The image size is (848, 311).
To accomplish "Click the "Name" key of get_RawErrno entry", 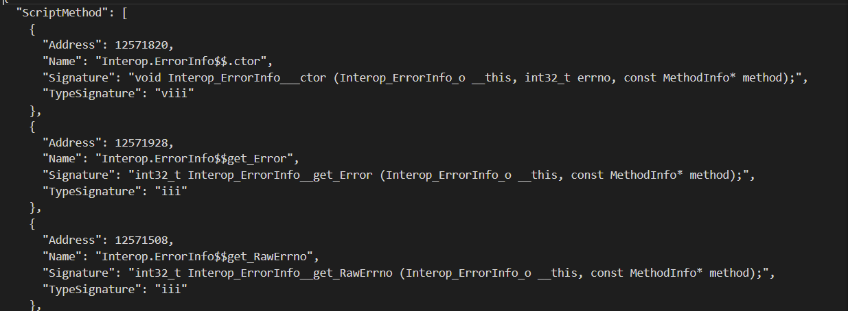I will point(62,256).
